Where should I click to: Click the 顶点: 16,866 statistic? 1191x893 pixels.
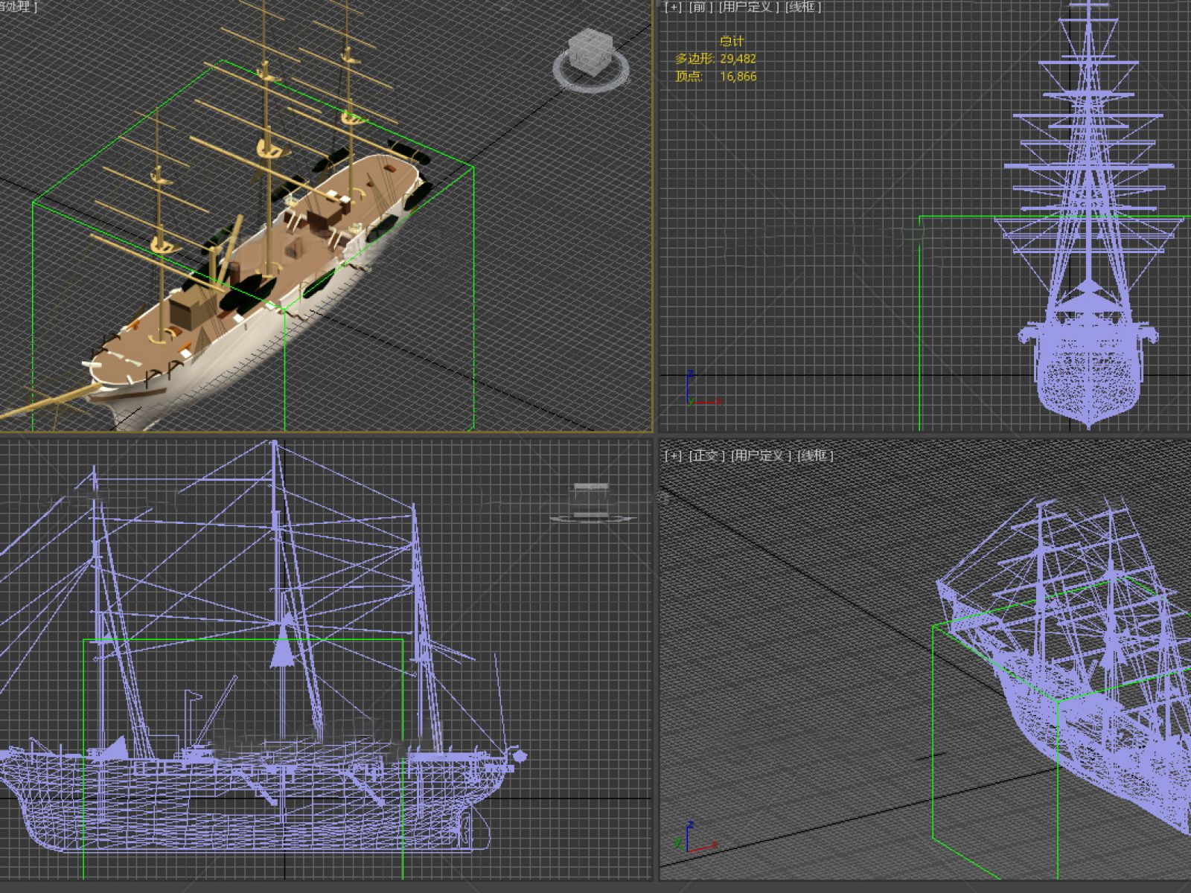coord(715,77)
